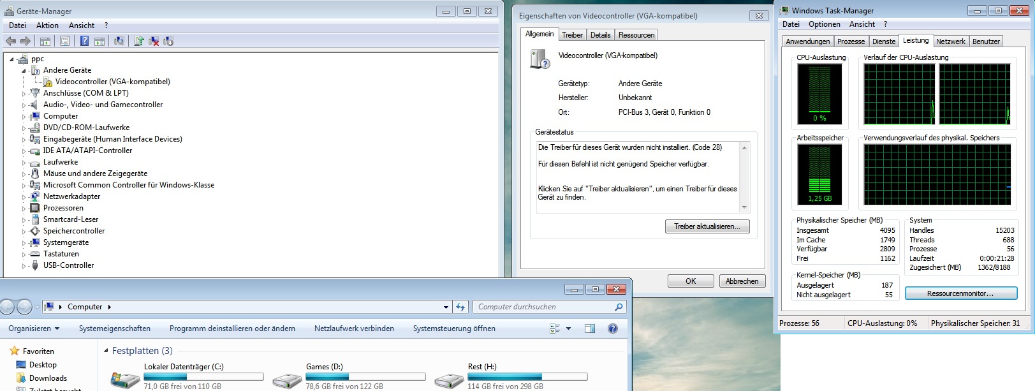The image size is (1035, 391).
Task: Click Explorer back navigation button
Action: pos(7,307)
